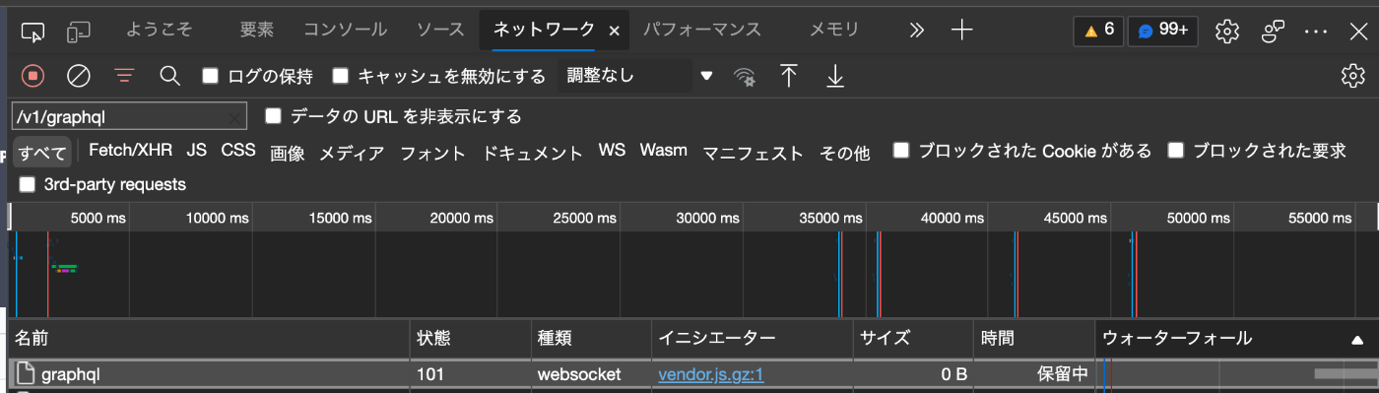This screenshot has height=393, width=1379.
Task: Click the websocket type cell
Action: 590,374
